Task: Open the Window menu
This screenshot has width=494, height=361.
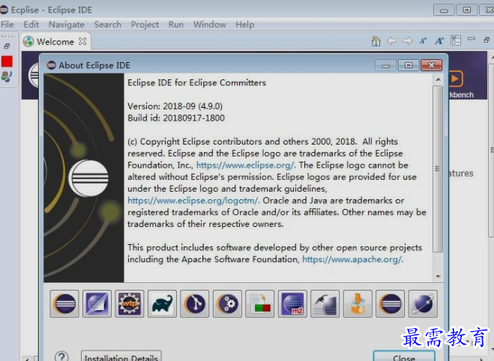Action: [210, 25]
